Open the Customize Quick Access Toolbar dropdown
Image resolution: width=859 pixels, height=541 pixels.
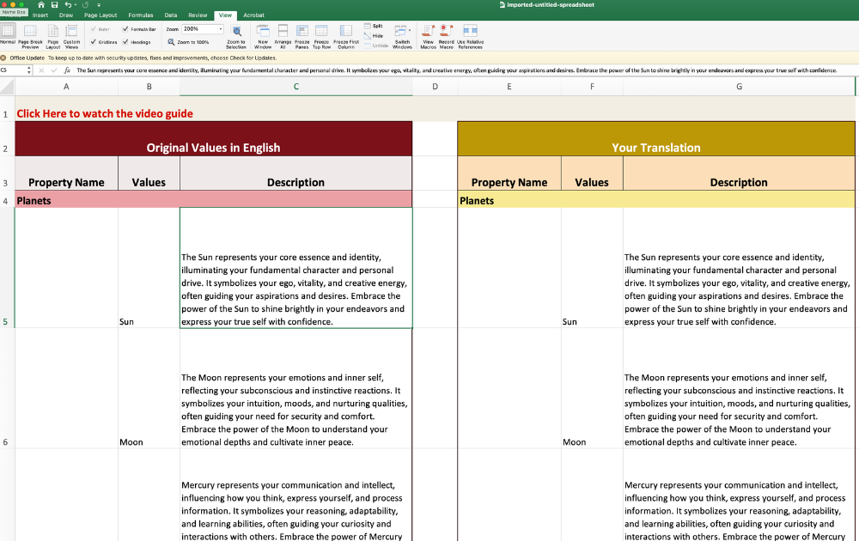pyautogui.click(x=99, y=5)
